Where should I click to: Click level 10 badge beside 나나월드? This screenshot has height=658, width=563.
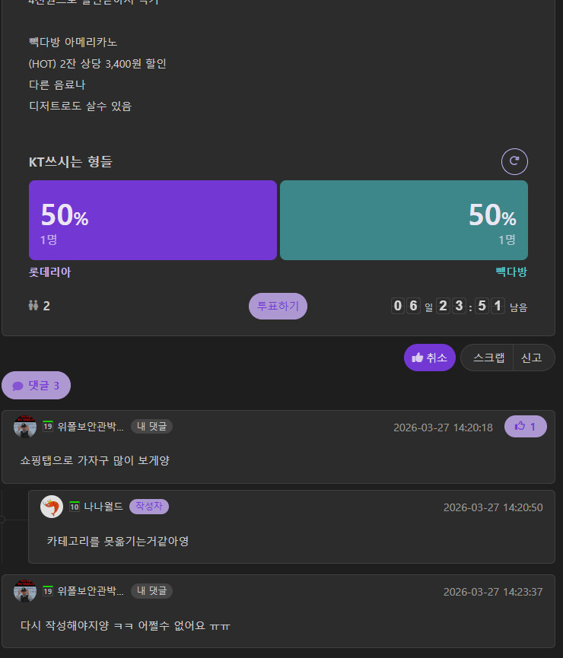pyautogui.click(x=75, y=507)
